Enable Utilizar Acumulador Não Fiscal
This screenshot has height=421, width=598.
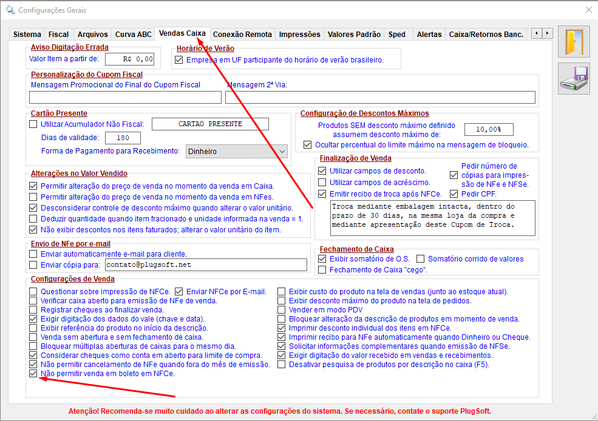click(33, 124)
